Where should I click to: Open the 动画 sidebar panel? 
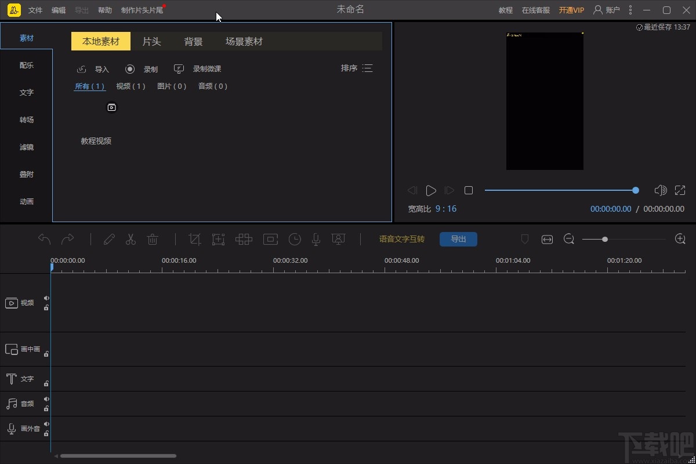tap(27, 202)
